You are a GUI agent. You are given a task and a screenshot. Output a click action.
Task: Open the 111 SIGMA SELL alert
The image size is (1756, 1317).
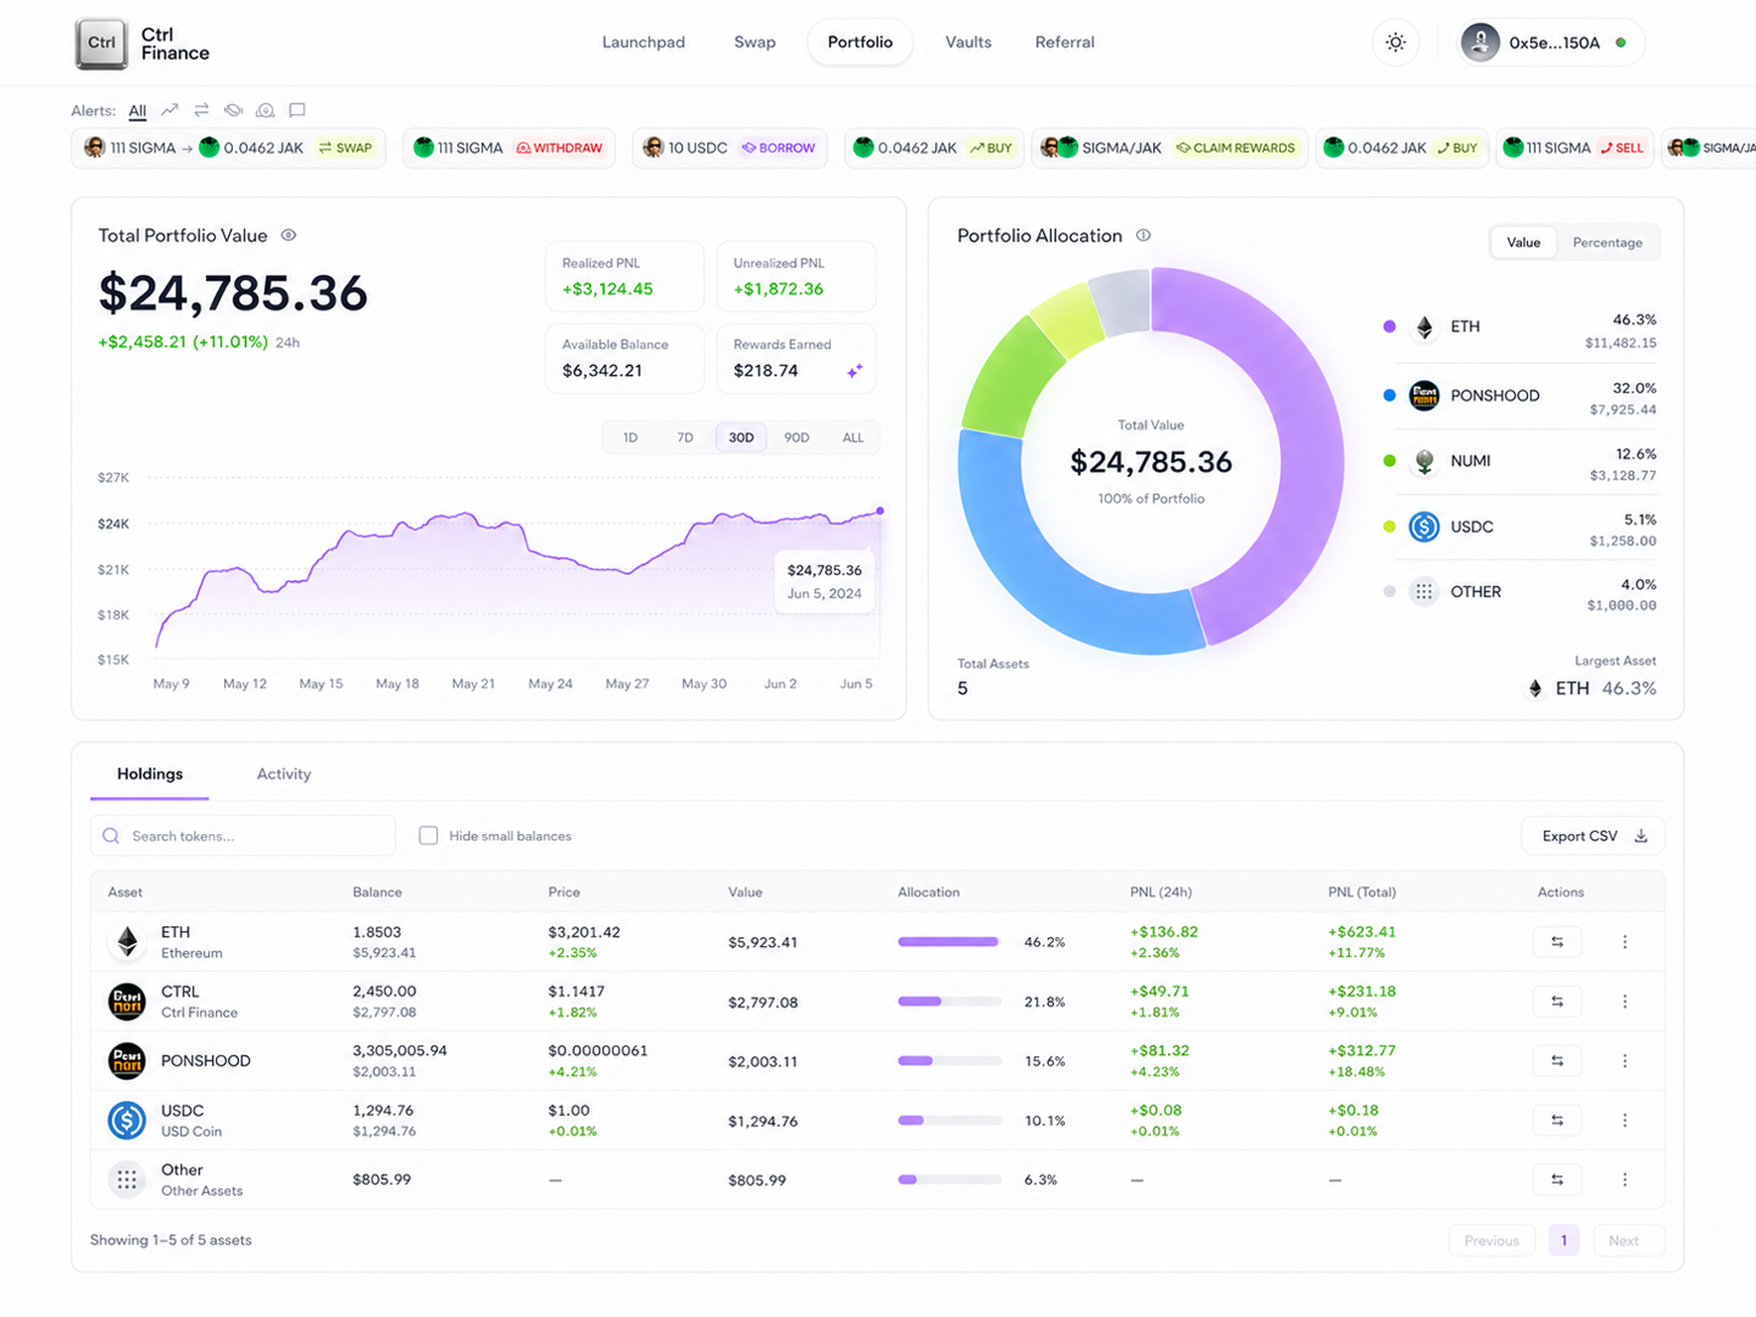tap(1574, 148)
